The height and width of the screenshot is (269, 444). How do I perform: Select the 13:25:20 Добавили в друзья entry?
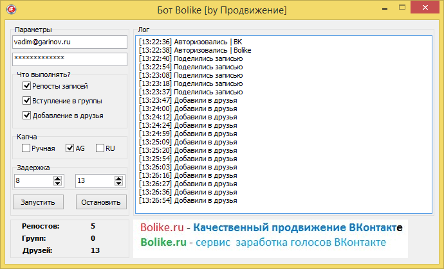(x=188, y=150)
